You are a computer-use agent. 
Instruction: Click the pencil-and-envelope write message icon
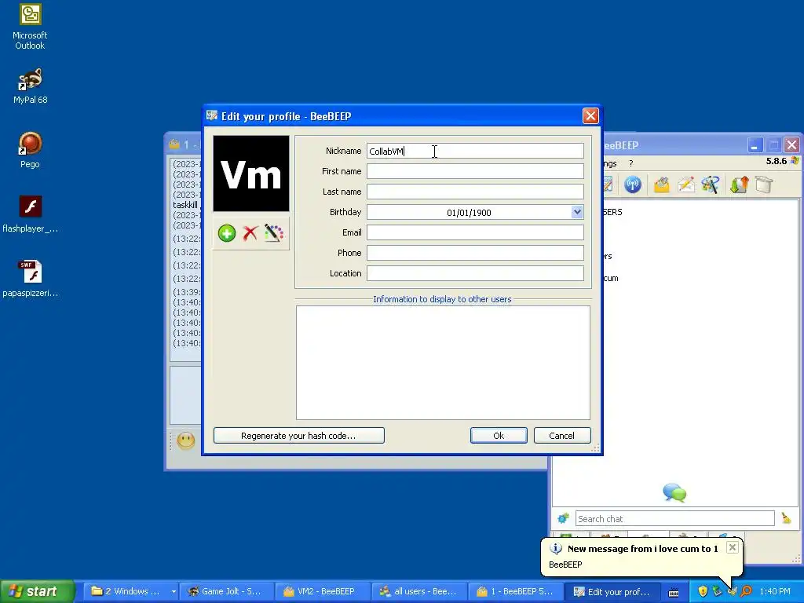[x=686, y=185]
